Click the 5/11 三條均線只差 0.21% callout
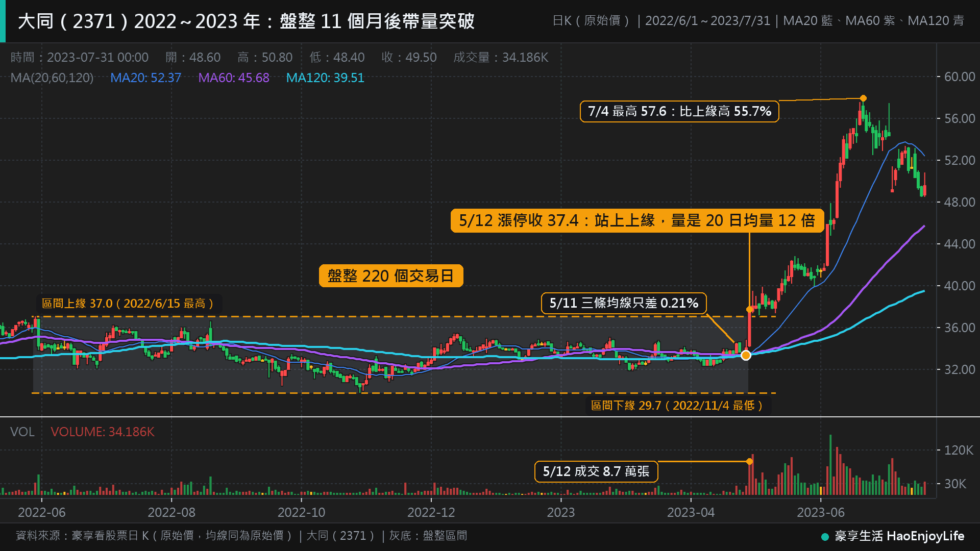980x551 pixels. pos(624,303)
